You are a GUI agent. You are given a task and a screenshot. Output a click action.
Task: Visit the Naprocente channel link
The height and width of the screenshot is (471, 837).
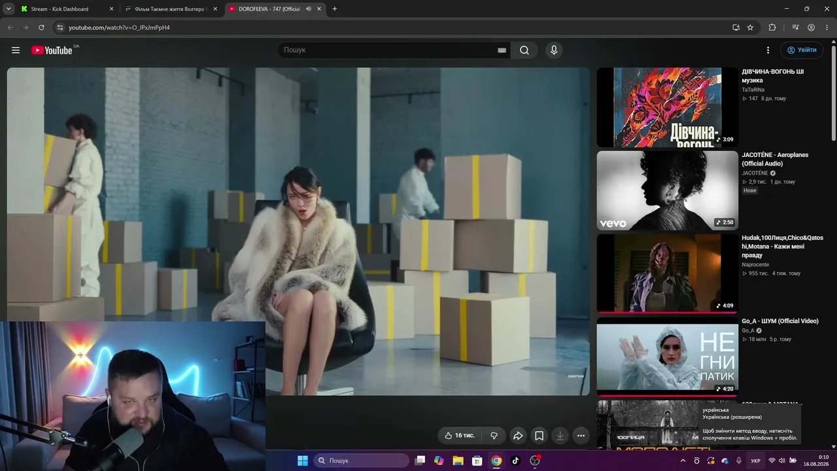tap(755, 265)
